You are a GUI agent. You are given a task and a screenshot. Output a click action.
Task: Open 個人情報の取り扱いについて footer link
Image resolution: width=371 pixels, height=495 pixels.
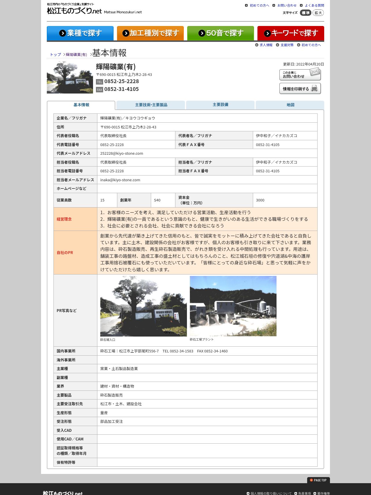pos(271,493)
